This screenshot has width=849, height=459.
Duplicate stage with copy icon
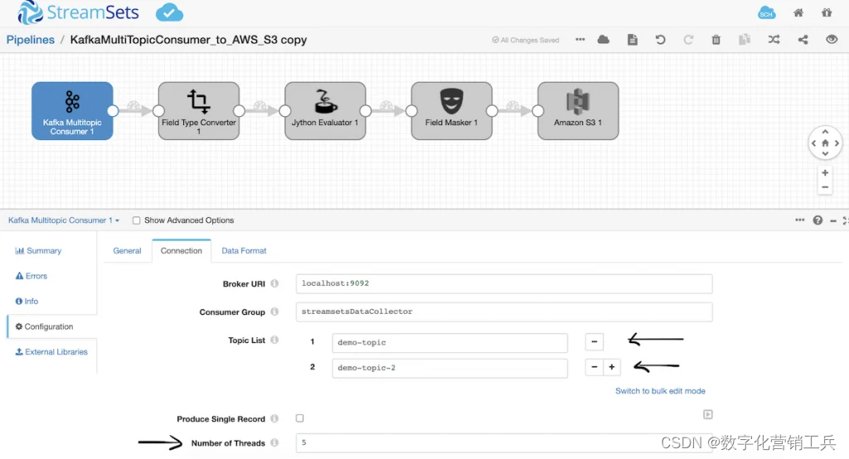[745, 40]
